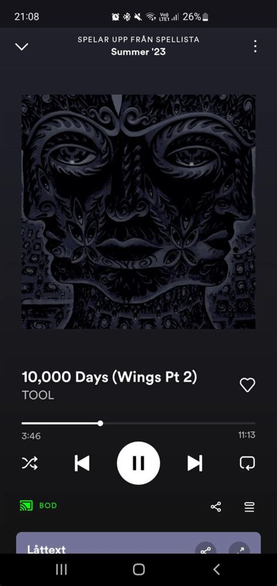Like the song with heart icon
The width and height of the screenshot is (277, 586).
(x=247, y=385)
